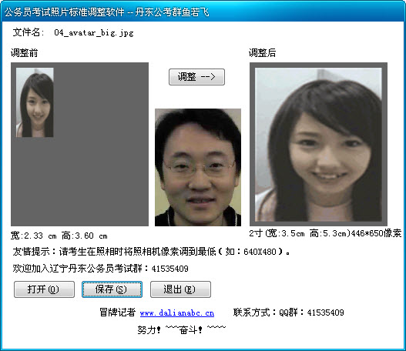Save the adjusted photo with 保存(S)
Screen dimensions: 406x351
click(112, 289)
